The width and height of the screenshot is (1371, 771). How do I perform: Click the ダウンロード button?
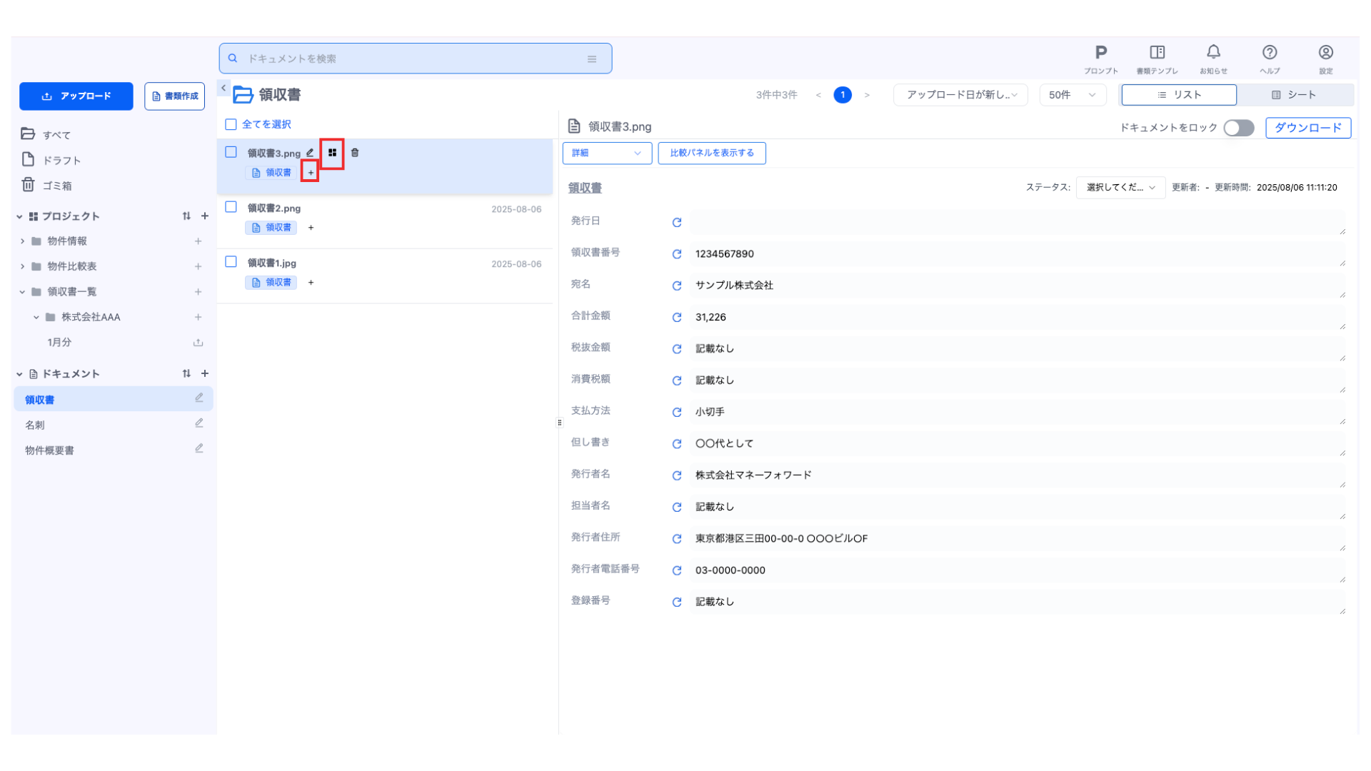click(1307, 128)
